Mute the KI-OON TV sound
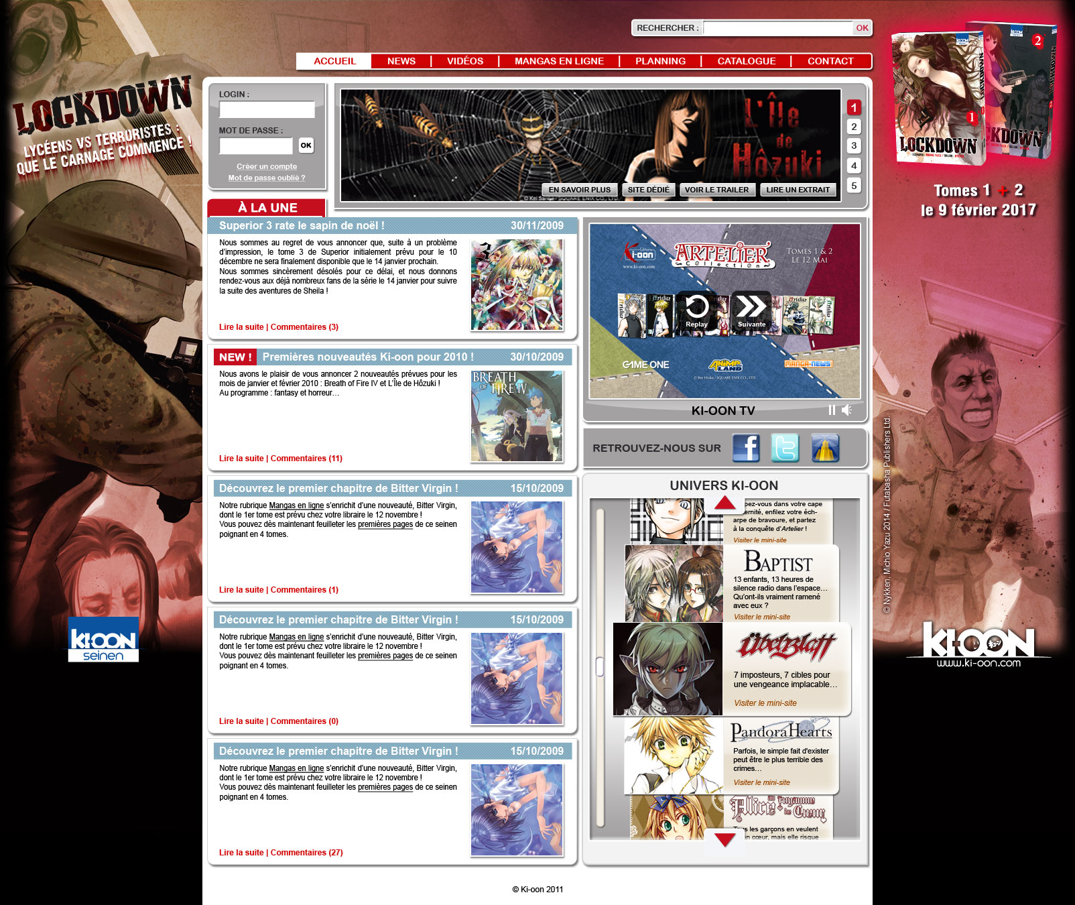This screenshot has height=905, width=1075. [847, 410]
